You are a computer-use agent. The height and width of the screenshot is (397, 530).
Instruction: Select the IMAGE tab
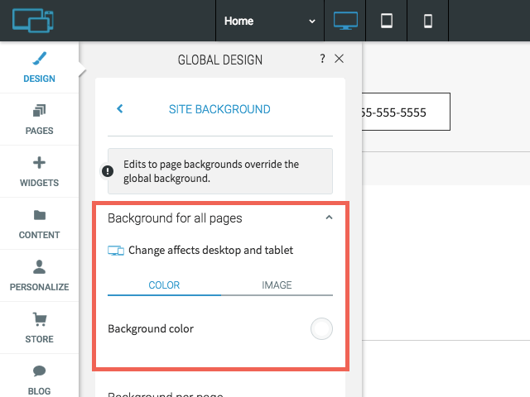pyautogui.click(x=277, y=285)
